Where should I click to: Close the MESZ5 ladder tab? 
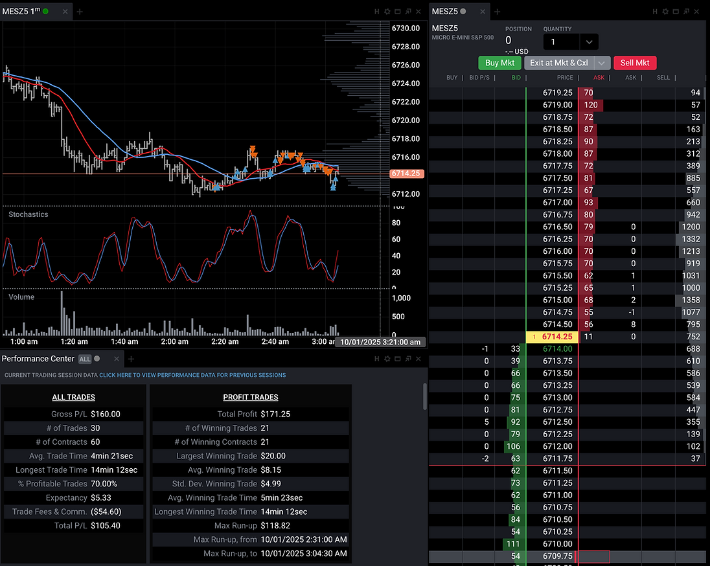(x=483, y=12)
